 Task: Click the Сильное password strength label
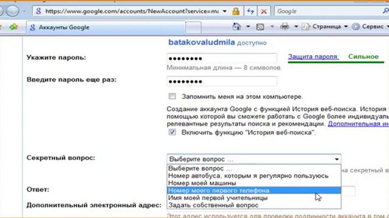point(363,56)
